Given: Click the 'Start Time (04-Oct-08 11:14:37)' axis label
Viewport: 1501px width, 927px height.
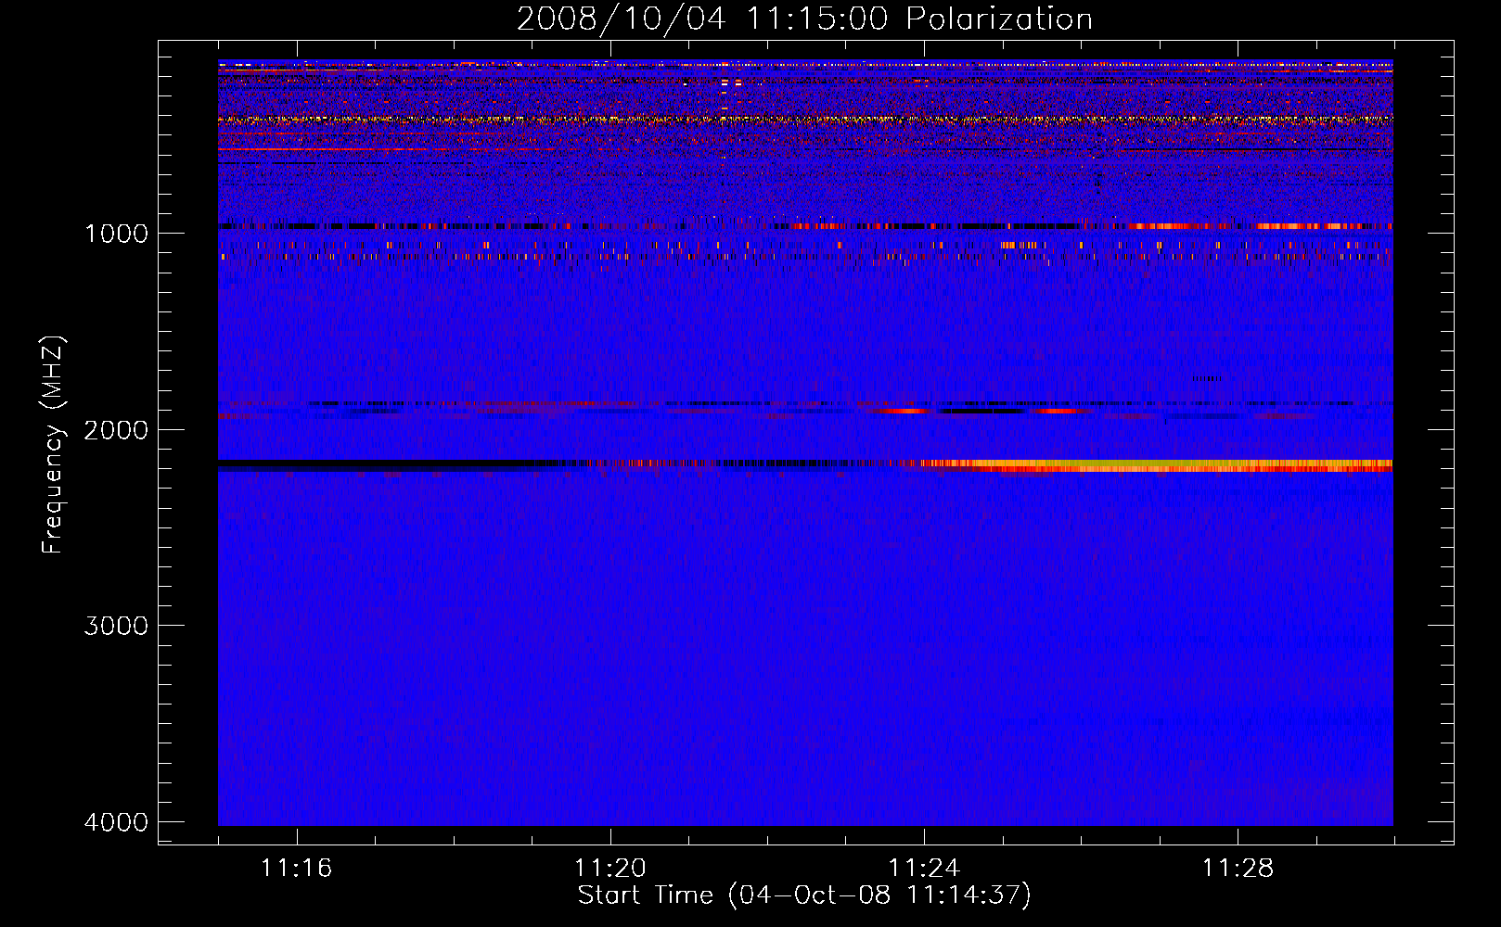Looking at the screenshot, I should point(804,895).
